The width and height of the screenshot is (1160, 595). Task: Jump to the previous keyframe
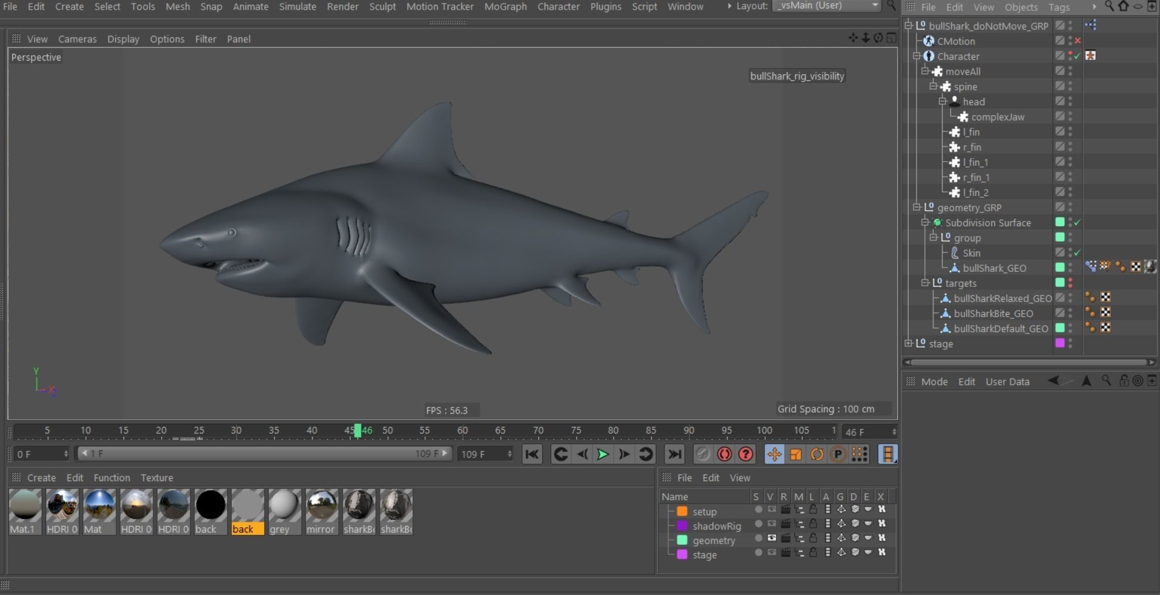(561, 454)
